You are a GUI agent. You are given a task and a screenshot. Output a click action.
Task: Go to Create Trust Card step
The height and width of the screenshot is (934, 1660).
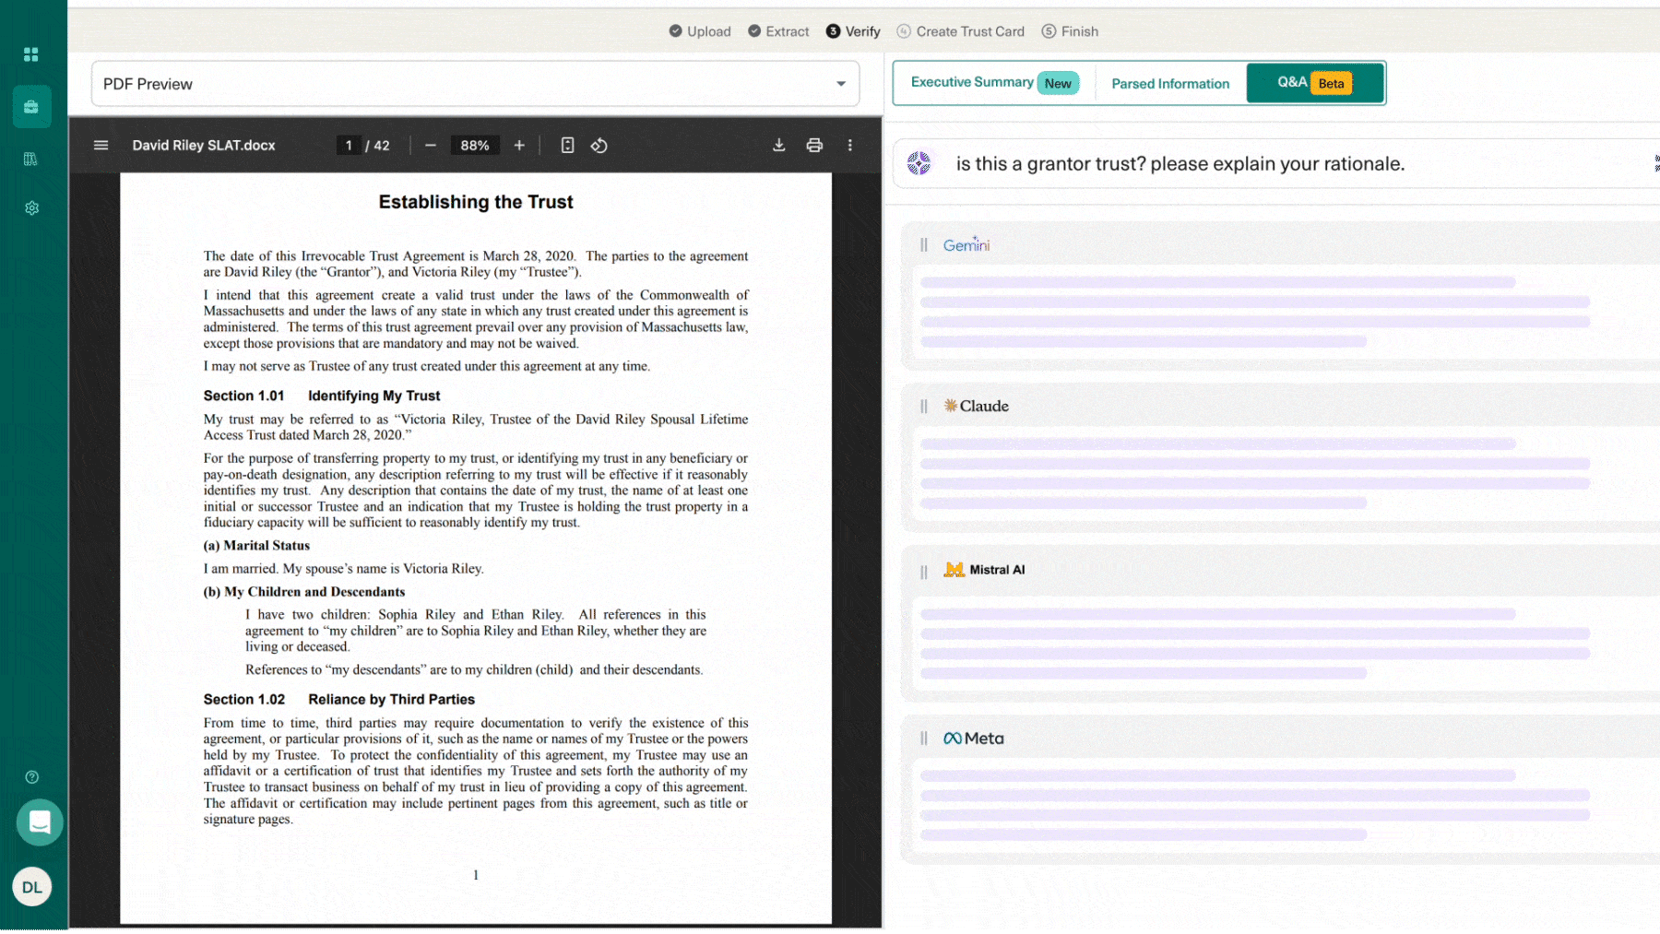tap(960, 31)
